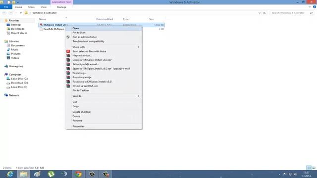317x178 pixels.
Task: Click search magnifier icon in search box
Action: tap(311, 13)
